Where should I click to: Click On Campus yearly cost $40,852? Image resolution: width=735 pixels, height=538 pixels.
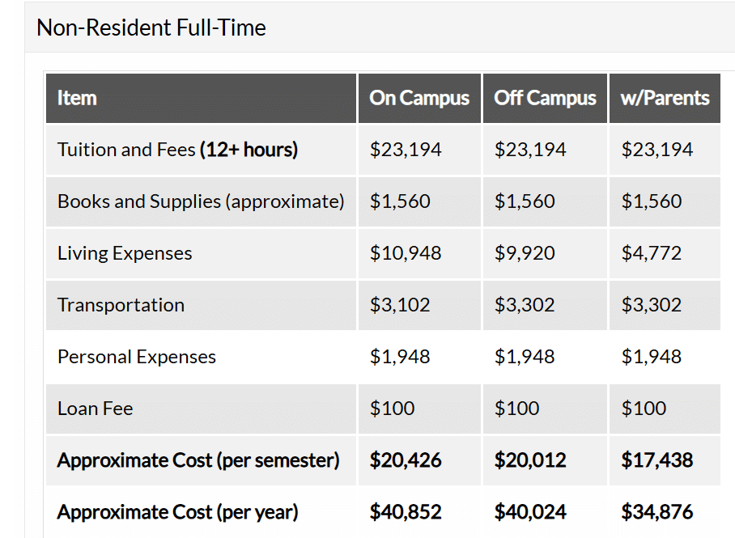406,512
